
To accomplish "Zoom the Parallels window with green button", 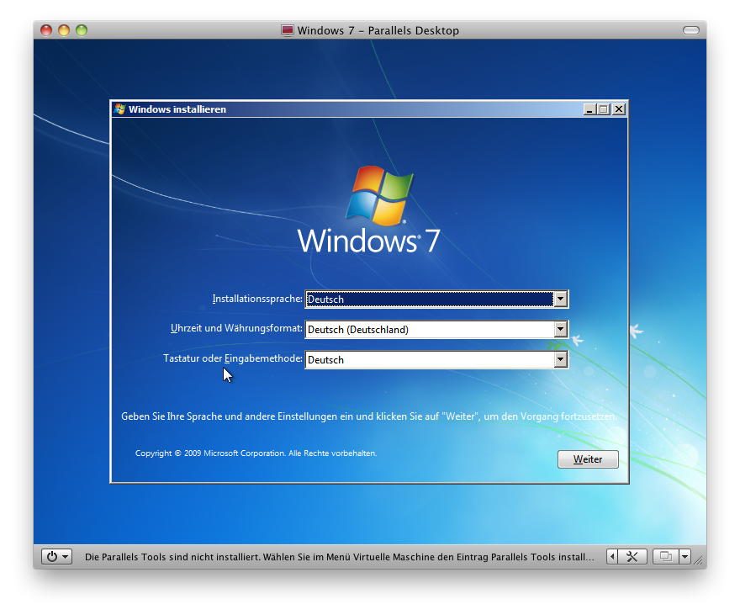I will 82,30.
